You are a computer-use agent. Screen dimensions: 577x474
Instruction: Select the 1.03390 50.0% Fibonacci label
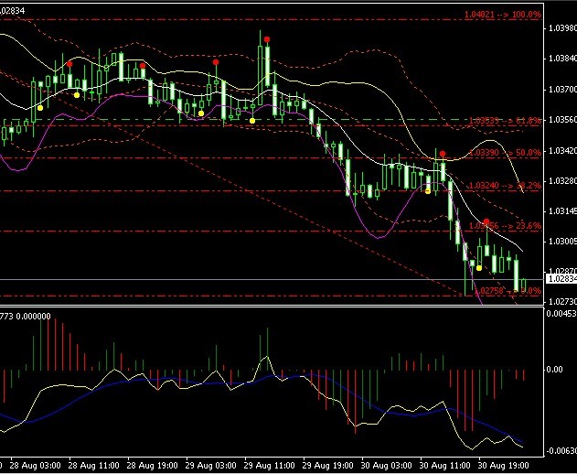tap(506, 153)
